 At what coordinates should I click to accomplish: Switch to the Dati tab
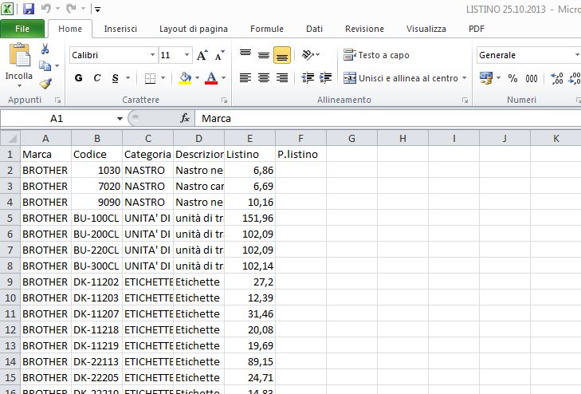pos(314,29)
